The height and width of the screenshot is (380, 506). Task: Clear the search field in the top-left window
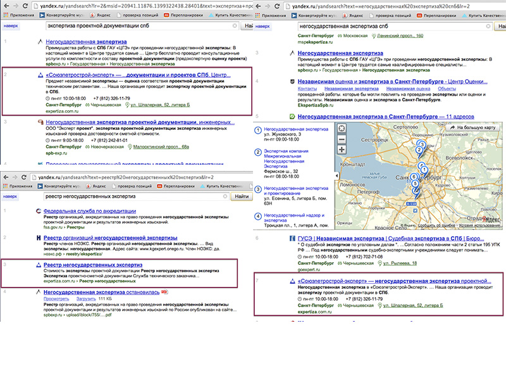tap(235, 25)
